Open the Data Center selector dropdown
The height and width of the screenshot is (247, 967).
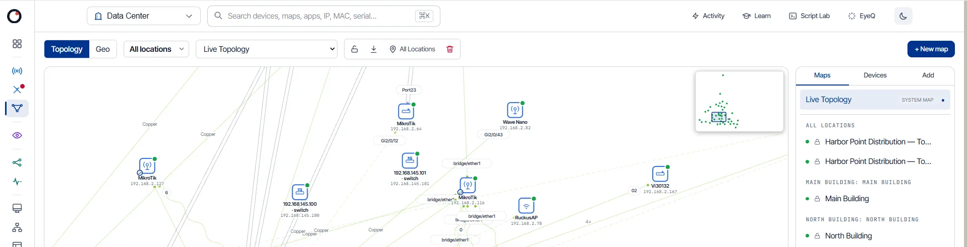(144, 16)
